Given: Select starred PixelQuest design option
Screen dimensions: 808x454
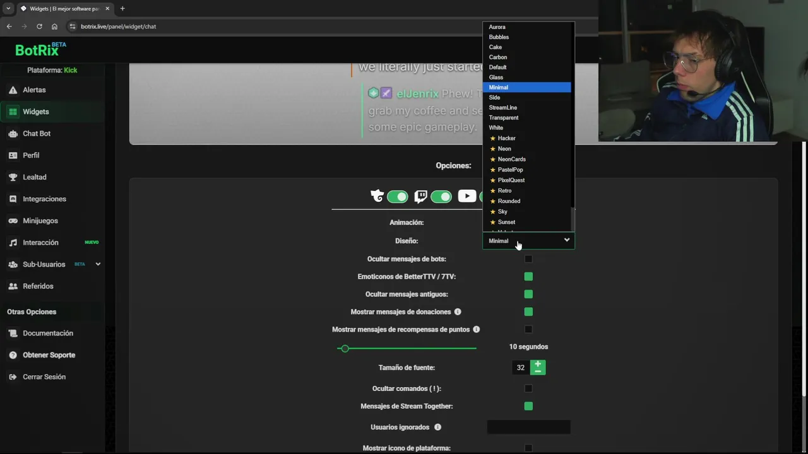Looking at the screenshot, I should point(527,180).
